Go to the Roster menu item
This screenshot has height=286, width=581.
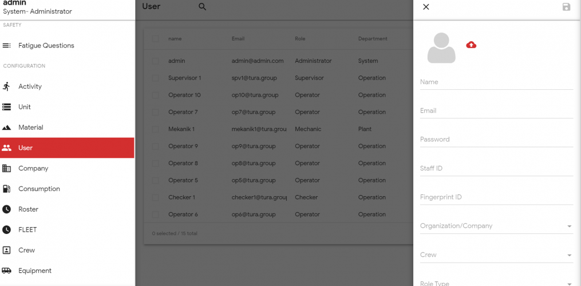point(28,209)
